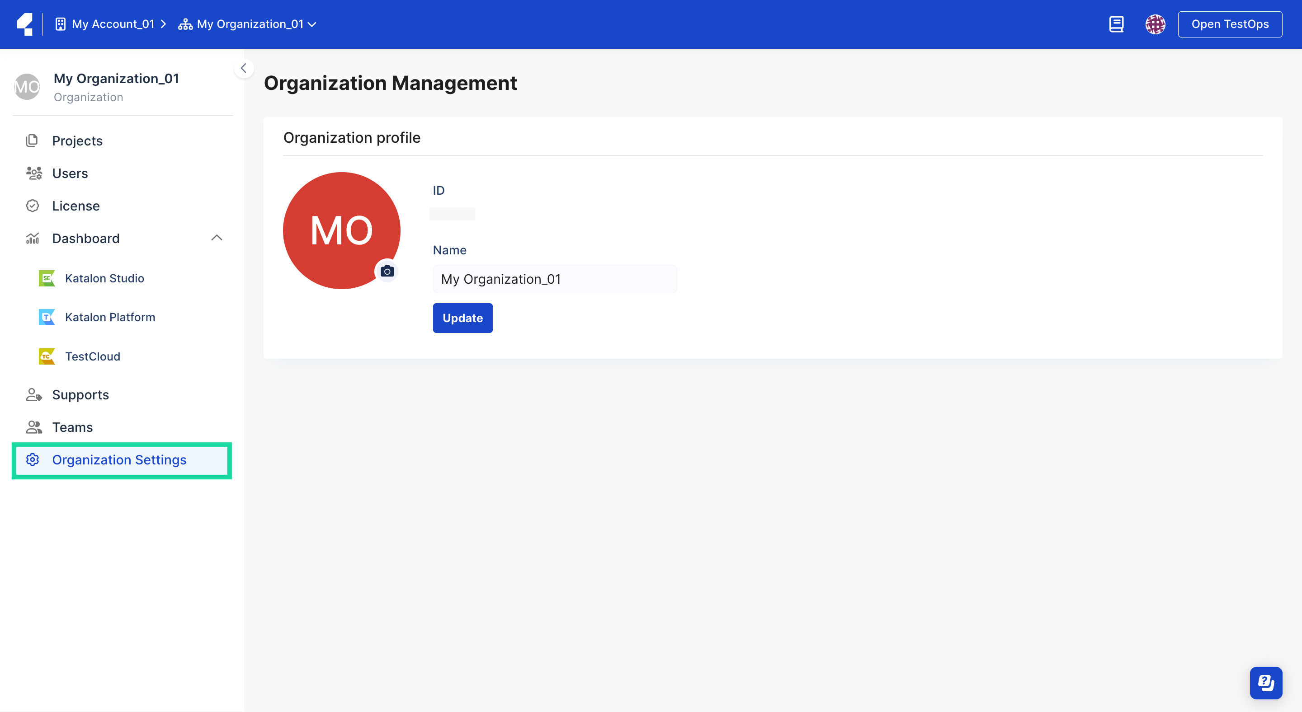Toggle the sidebar collapse arrow

tap(244, 67)
